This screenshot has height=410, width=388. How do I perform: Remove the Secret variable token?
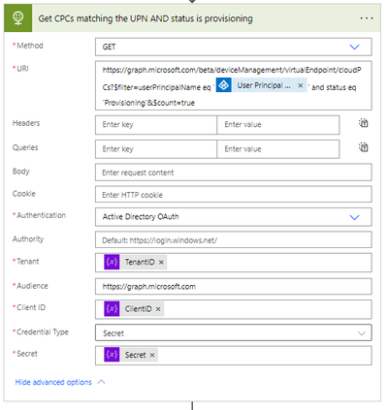(152, 355)
